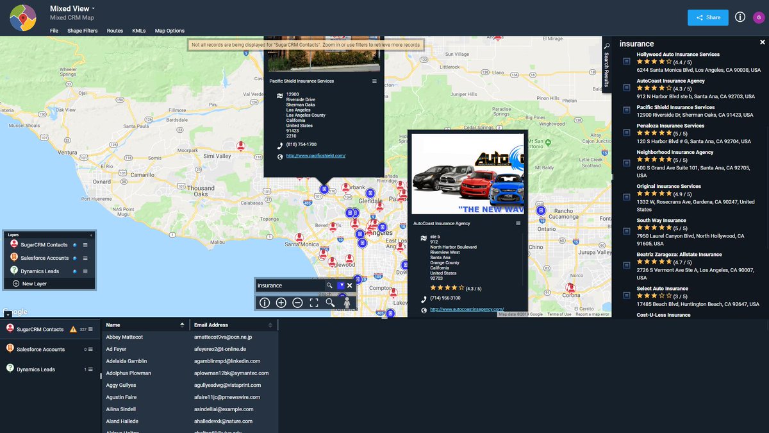Open the KMLs menu
Viewport: 769px width, 433px height.
coord(139,31)
